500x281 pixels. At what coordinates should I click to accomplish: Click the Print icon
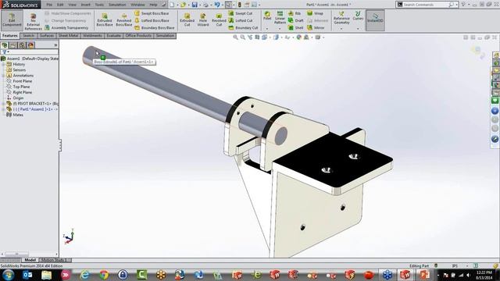[205, 5]
